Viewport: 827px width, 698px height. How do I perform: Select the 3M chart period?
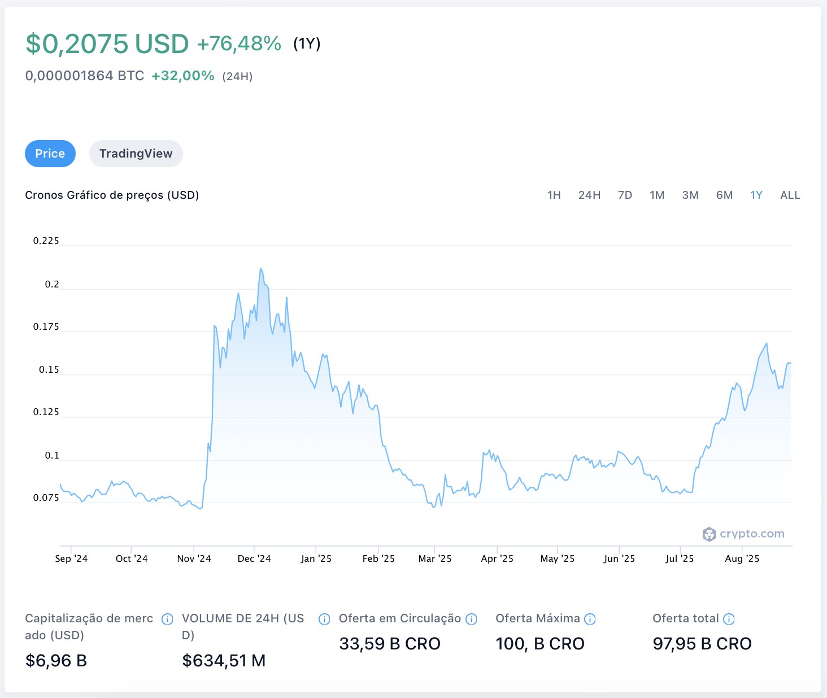point(690,195)
